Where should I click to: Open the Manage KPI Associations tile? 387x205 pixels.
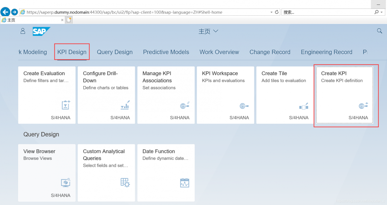(x=166, y=95)
